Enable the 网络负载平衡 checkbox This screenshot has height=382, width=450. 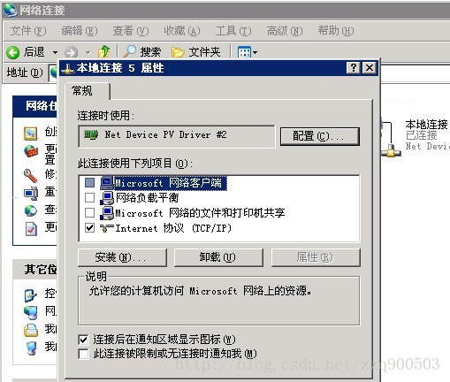[89, 197]
